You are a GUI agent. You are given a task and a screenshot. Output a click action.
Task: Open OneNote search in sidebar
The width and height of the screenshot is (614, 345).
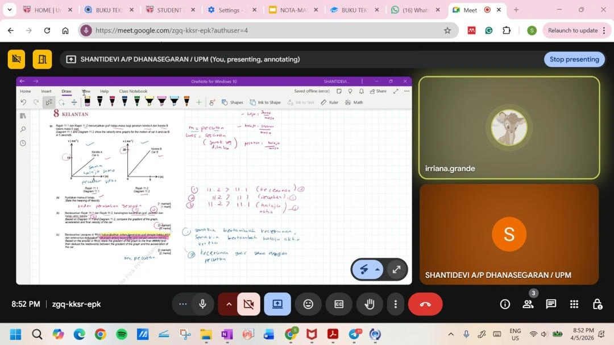click(x=23, y=129)
